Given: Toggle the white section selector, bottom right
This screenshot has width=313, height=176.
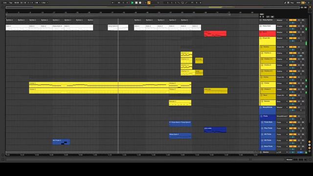Looking at the screenshot, I should pos(310,145).
